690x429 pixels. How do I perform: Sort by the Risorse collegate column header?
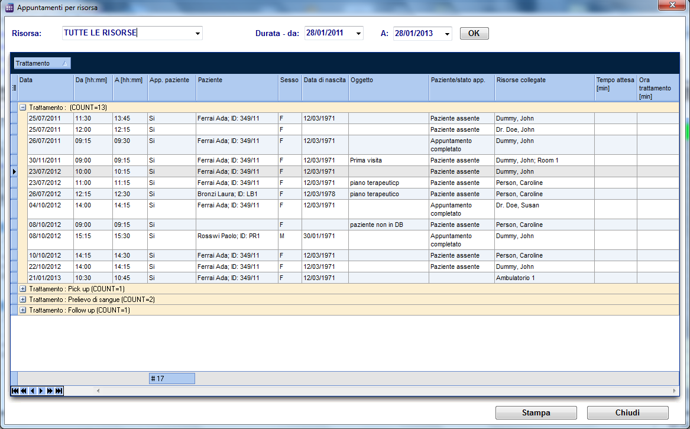[545, 87]
